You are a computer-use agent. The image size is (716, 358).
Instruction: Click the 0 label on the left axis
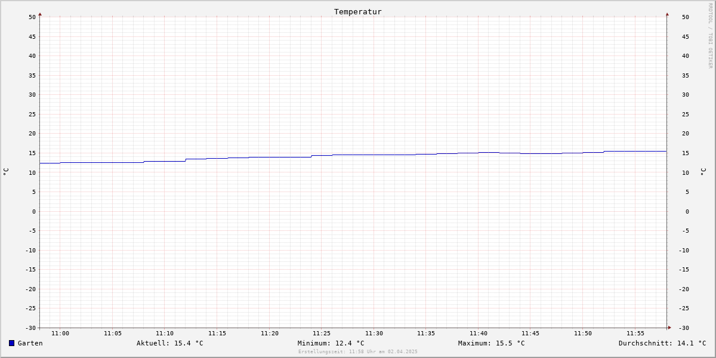point(34,212)
